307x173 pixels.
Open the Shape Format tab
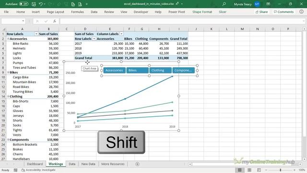[202, 12]
